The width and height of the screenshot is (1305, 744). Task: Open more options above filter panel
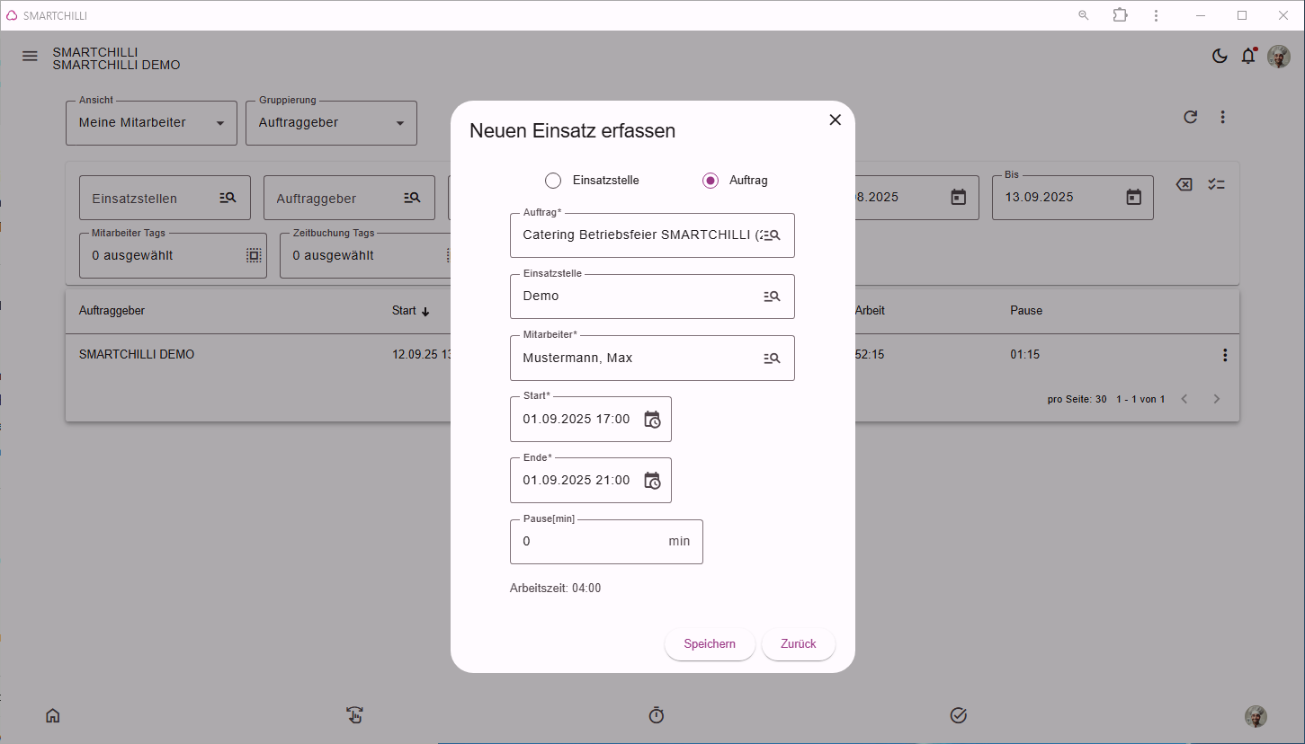[1222, 117]
